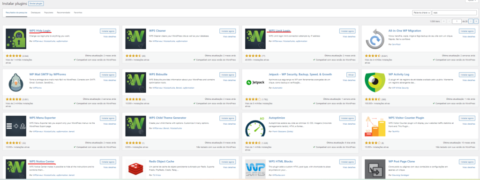View Mais detalhes for Autoptimize
480x180 pixels.
(x=349, y=124)
